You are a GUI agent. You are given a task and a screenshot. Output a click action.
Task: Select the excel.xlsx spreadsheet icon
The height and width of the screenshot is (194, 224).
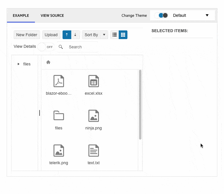94,81
